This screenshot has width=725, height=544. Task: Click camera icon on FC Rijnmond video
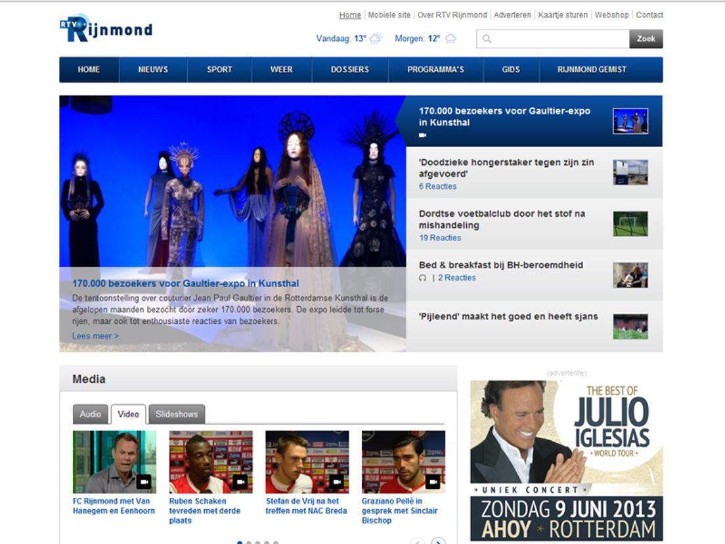[144, 482]
